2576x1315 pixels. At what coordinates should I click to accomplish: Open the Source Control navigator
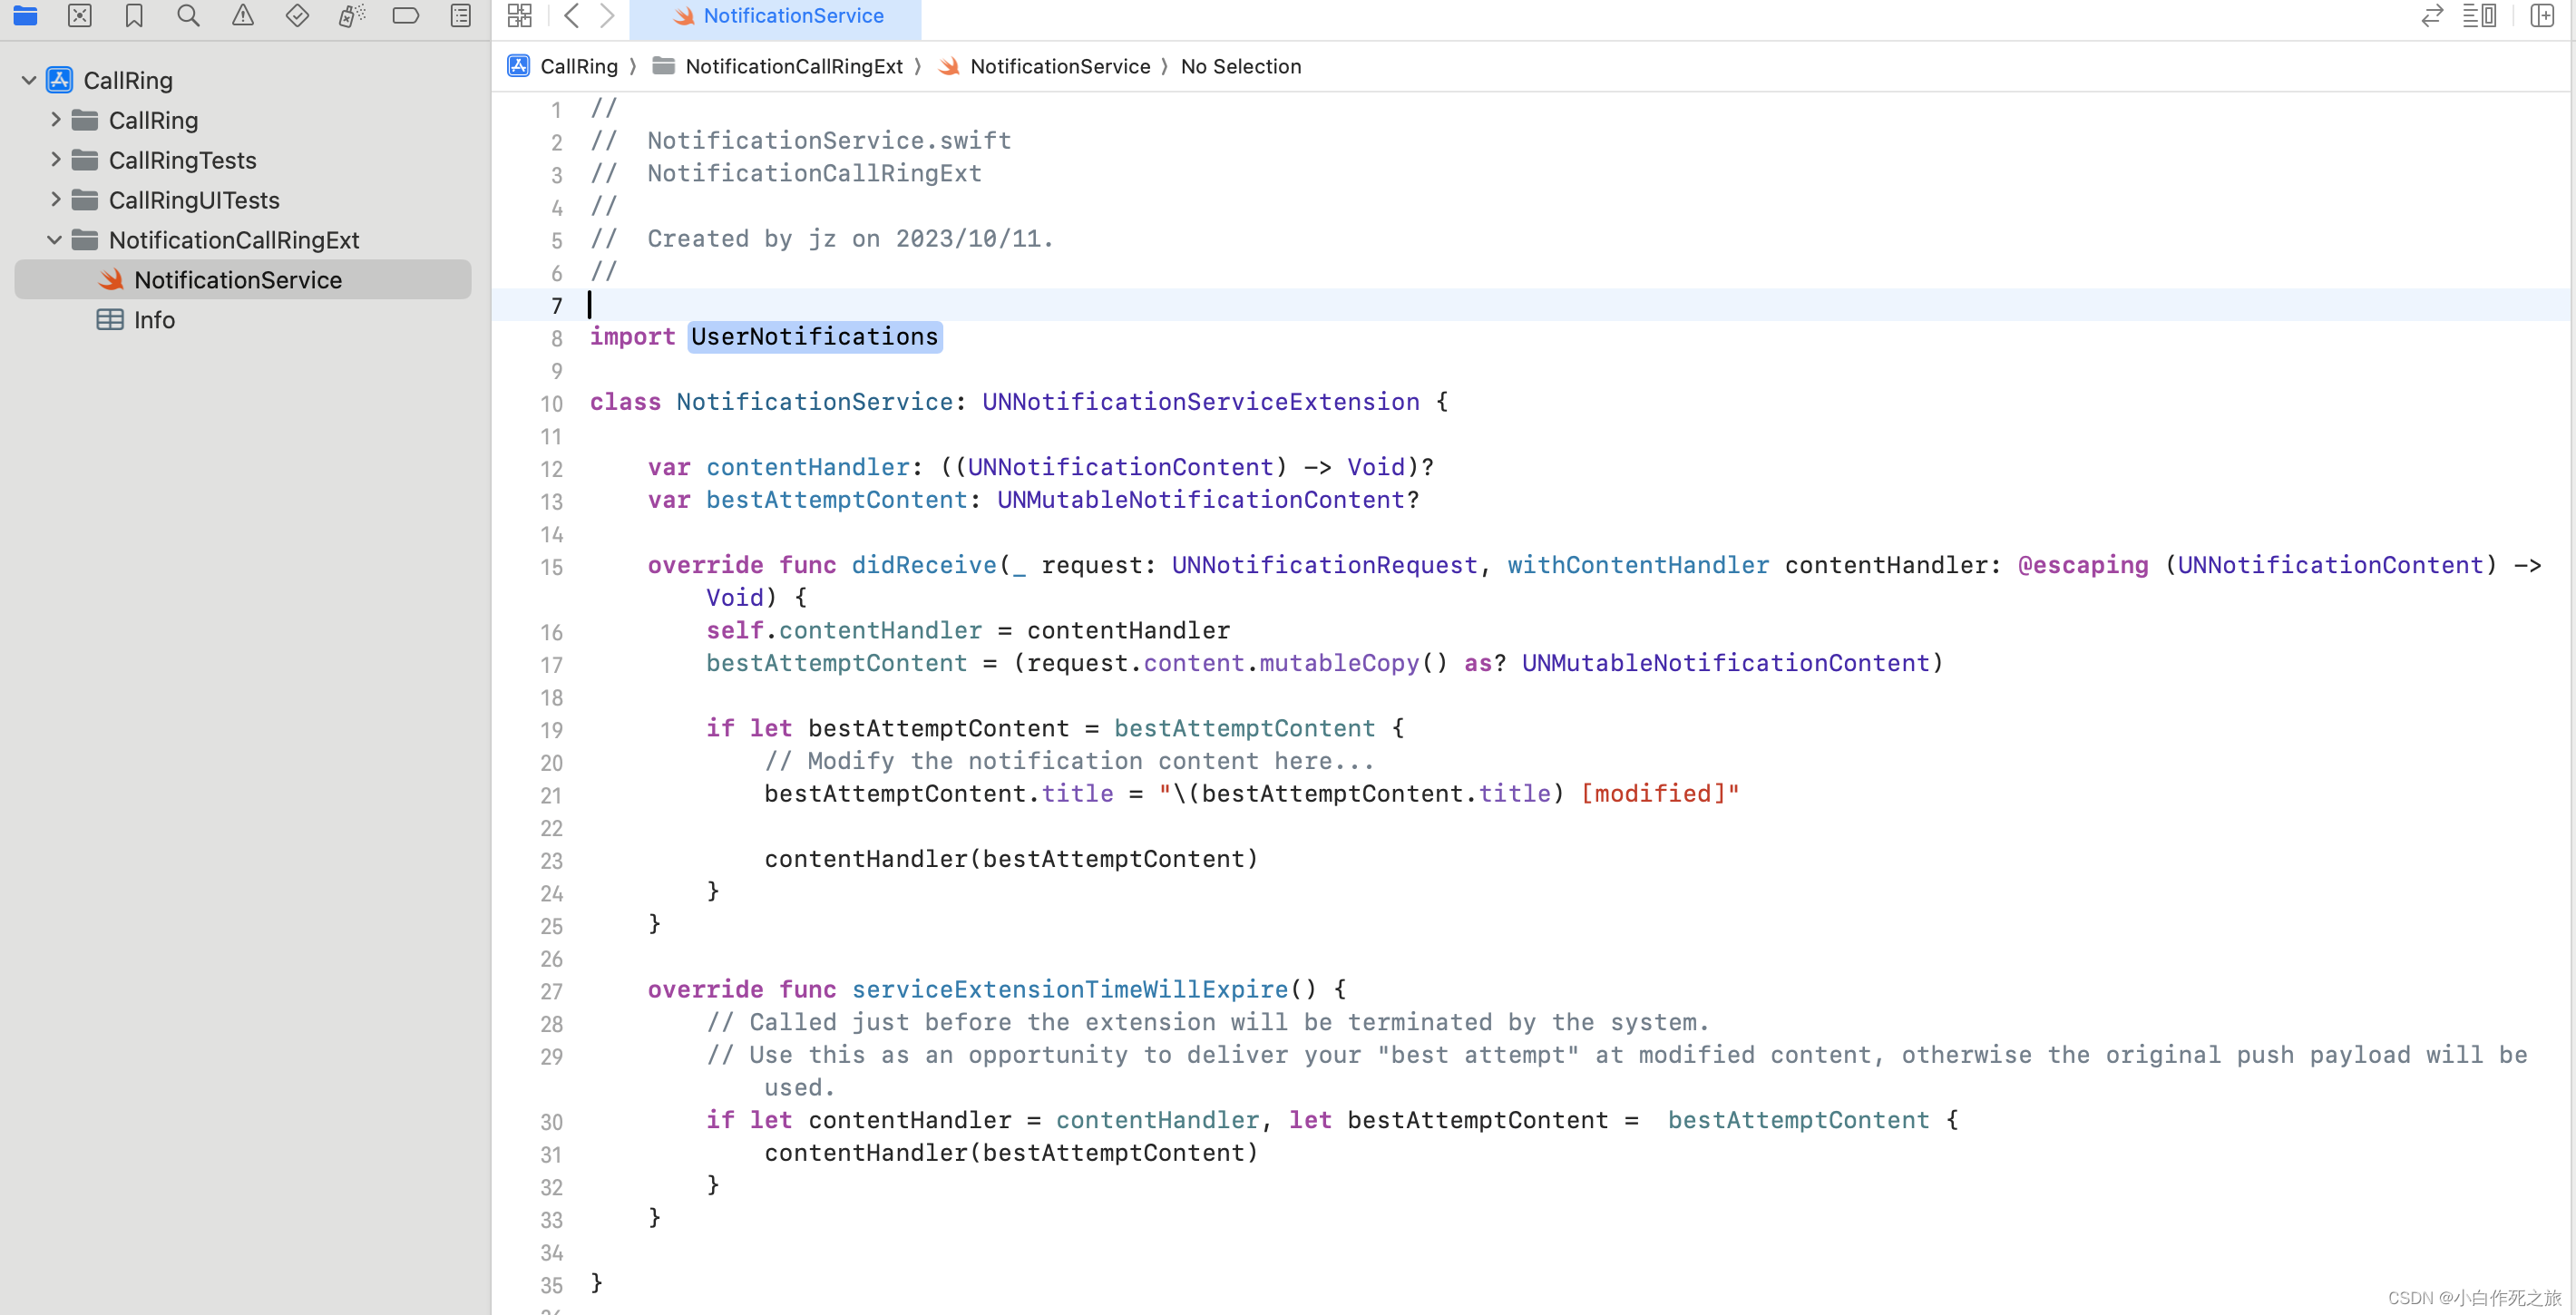[x=80, y=15]
